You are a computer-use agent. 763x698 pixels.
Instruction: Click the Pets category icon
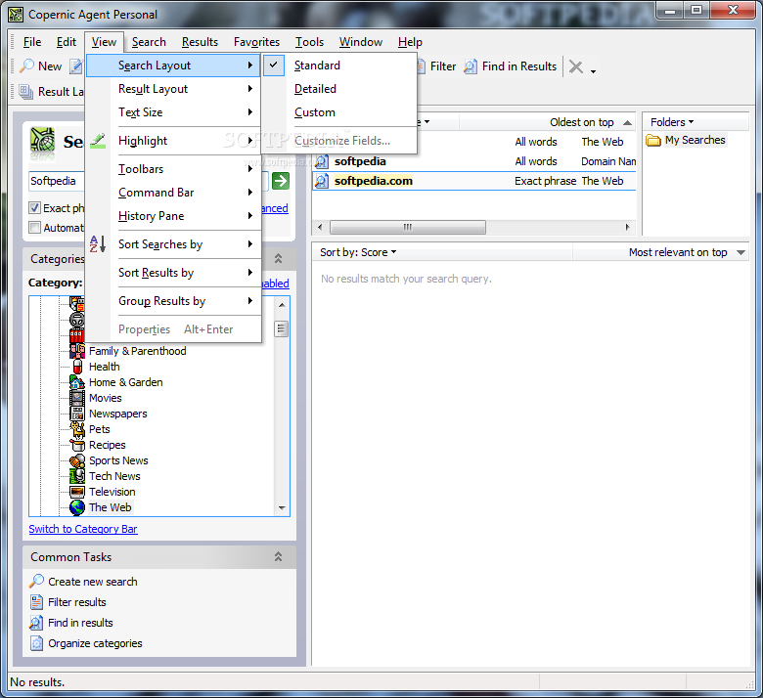click(77, 429)
